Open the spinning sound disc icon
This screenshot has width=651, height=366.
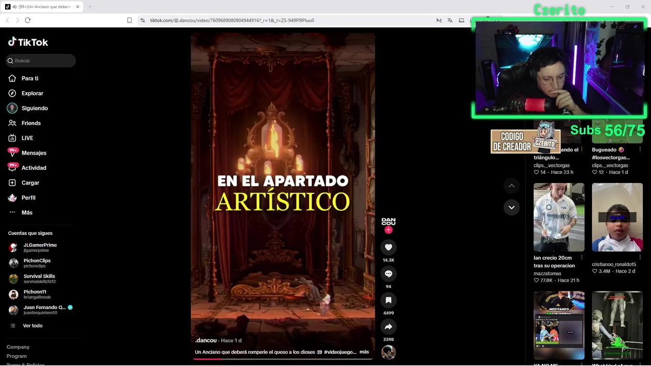coord(389,352)
